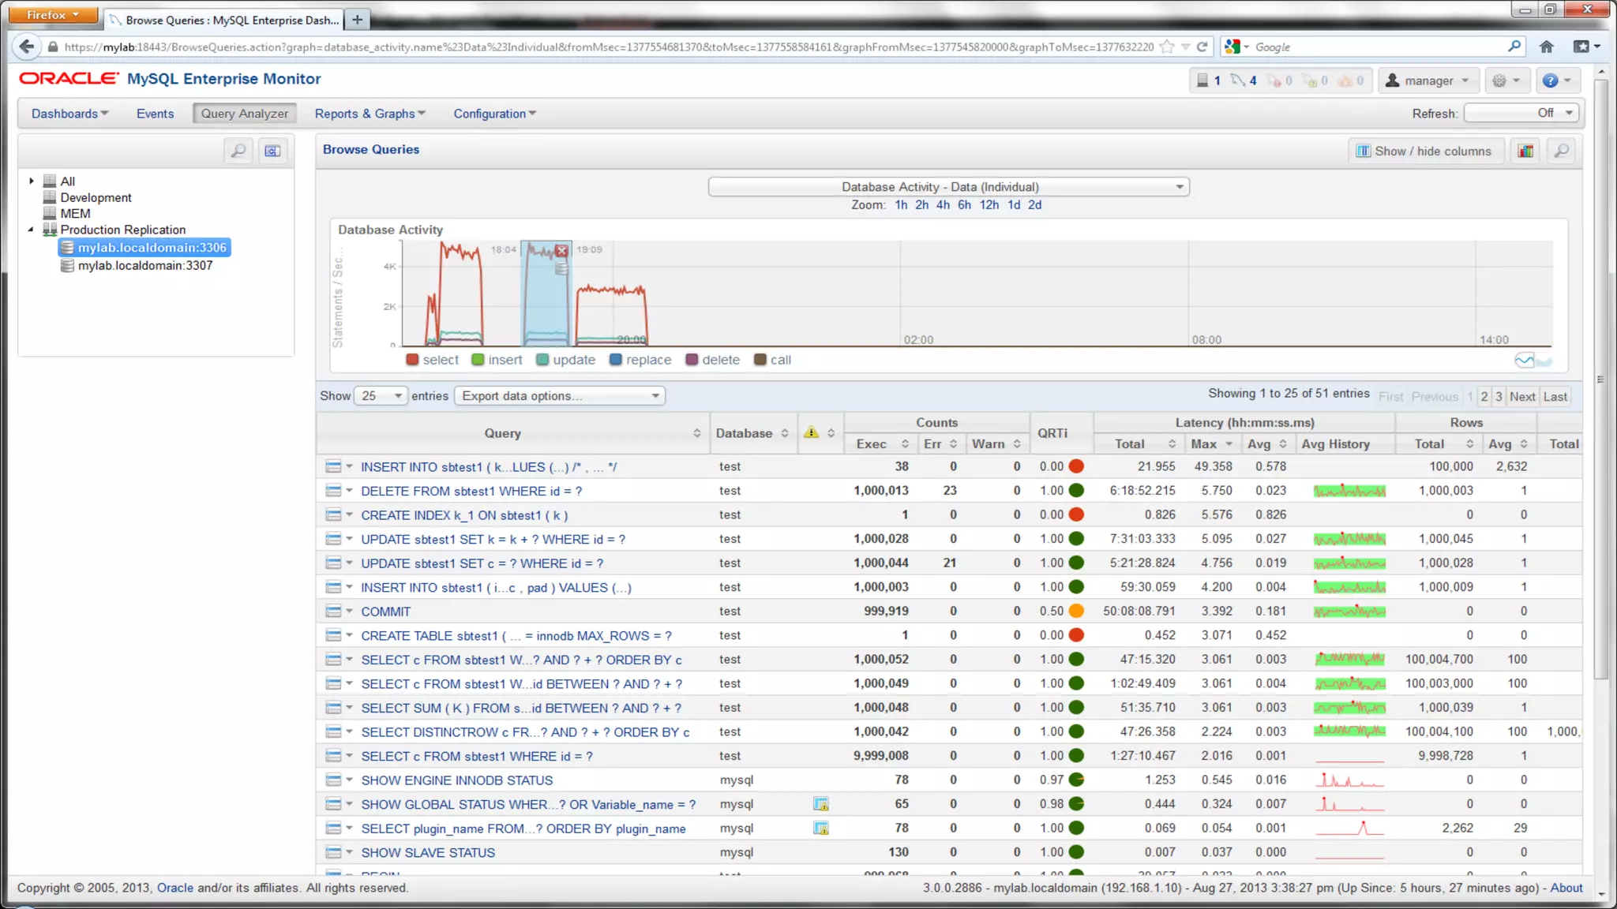Expand the All group in server tree

pyautogui.click(x=32, y=181)
